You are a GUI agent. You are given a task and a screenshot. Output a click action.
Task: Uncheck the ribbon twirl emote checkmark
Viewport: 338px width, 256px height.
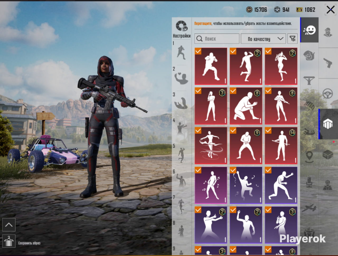[198, 130]
